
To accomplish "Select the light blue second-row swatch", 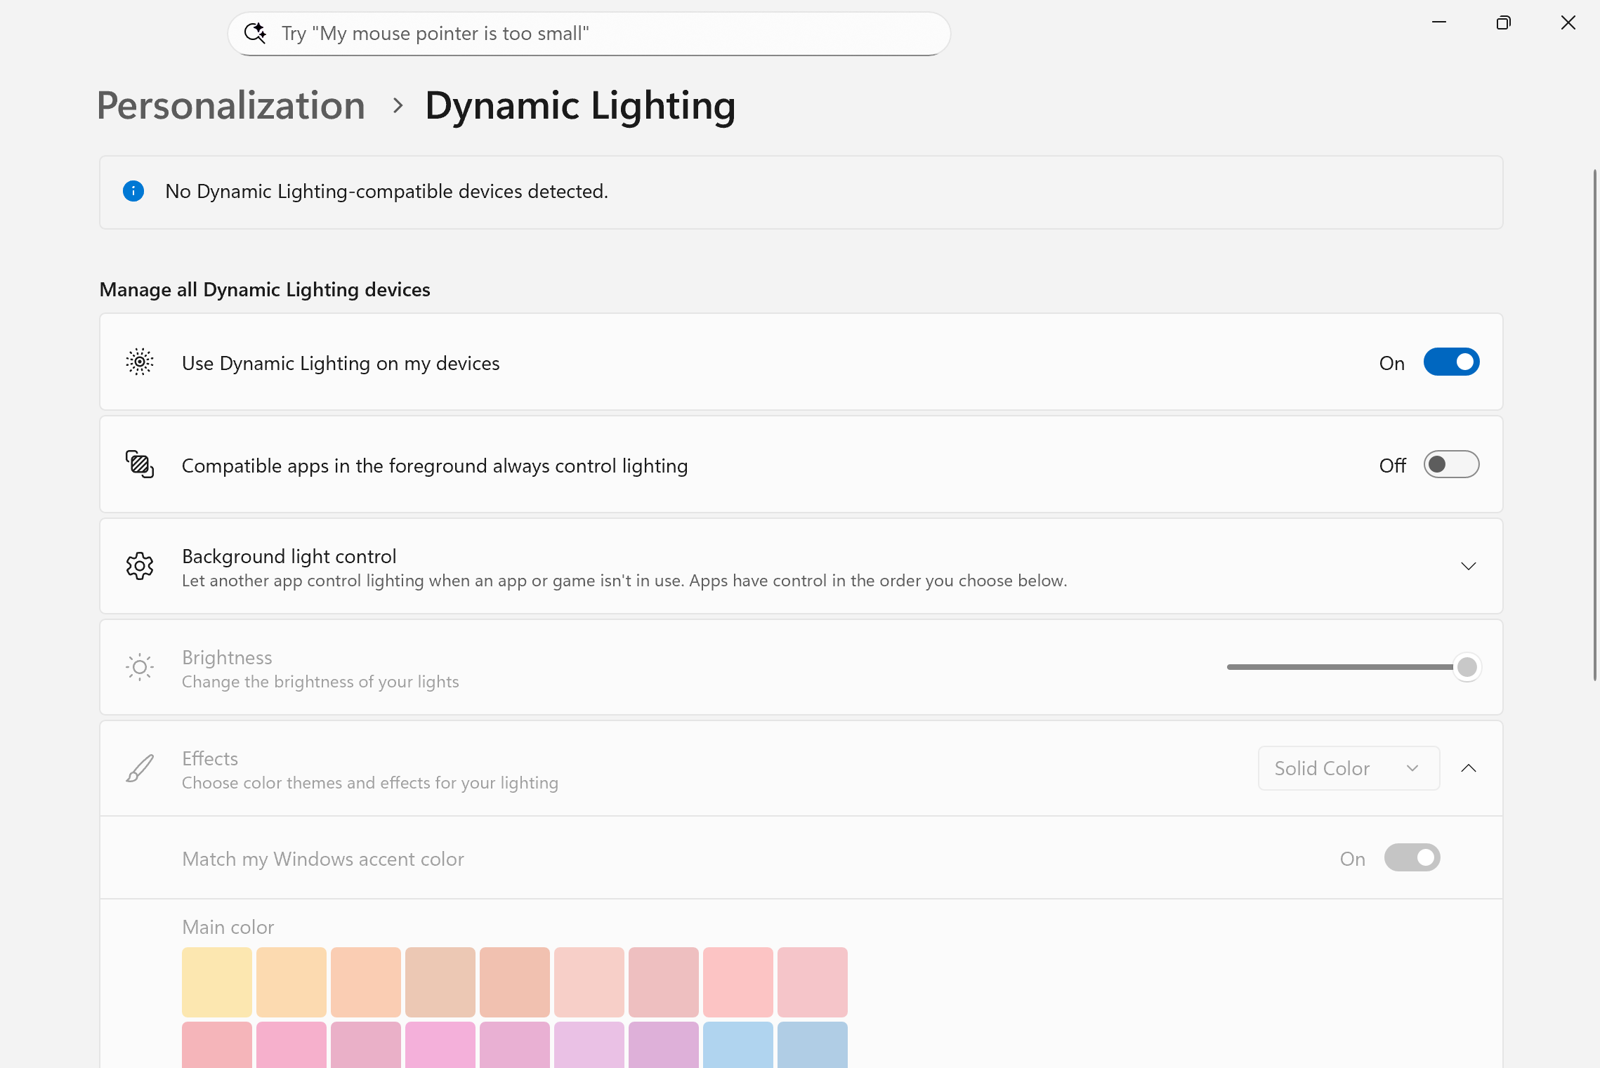I will tap(738, 1045).
